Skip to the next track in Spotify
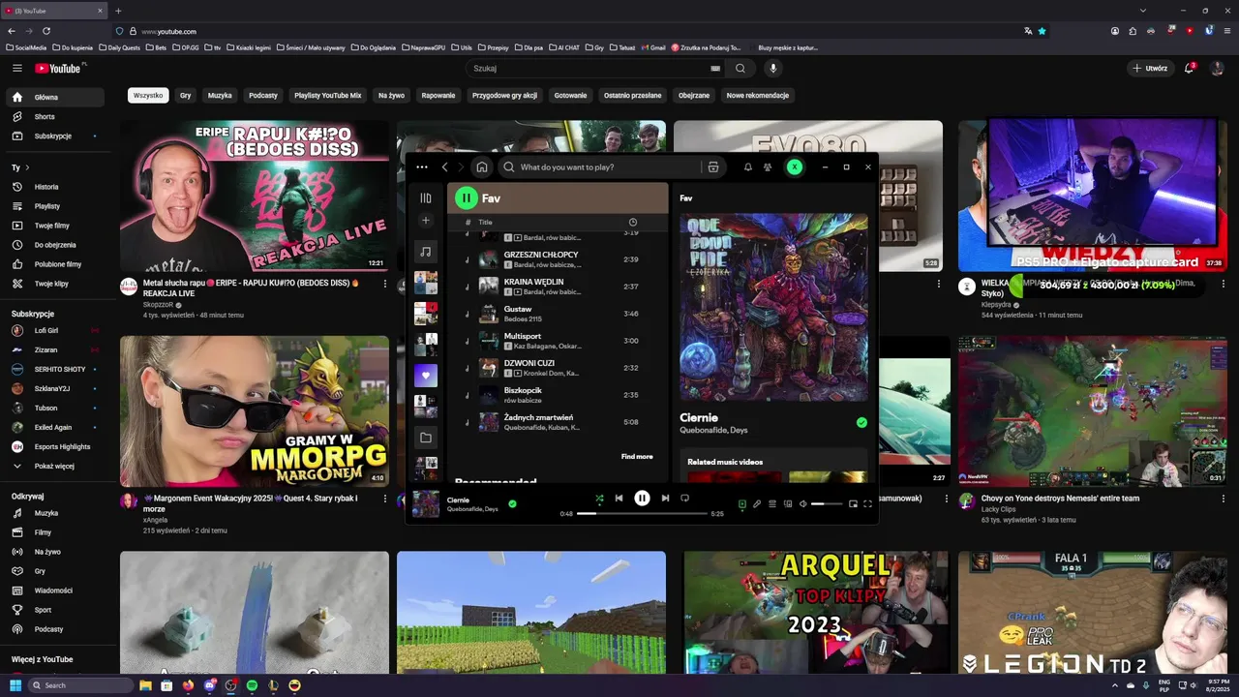Image resolution: width=1239 pixels, height=697 pixels. pyautogui.click(x=665, y=498)
